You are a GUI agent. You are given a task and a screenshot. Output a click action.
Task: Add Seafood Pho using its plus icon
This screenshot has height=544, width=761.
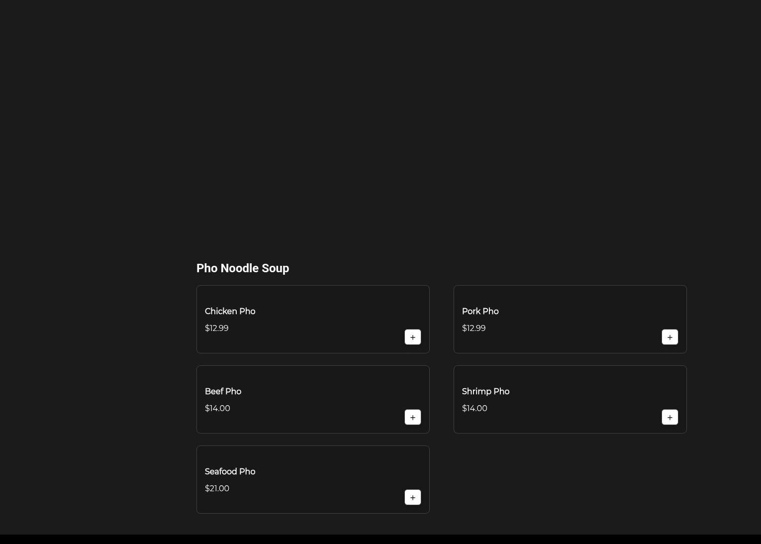click(413, 497)
